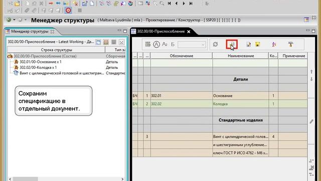Maximize the specification editor panel

pyautogui.click(x=313, y=31)
